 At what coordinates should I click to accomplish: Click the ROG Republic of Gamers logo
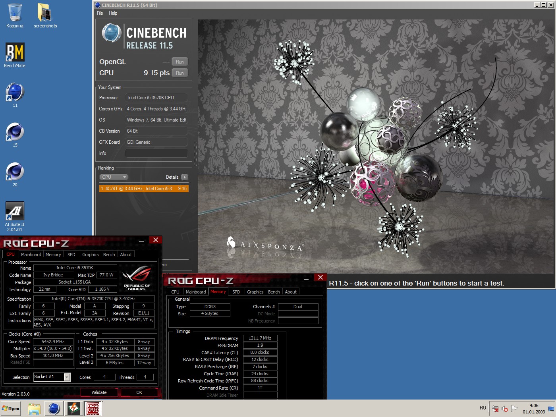click(x=137, y=278)
